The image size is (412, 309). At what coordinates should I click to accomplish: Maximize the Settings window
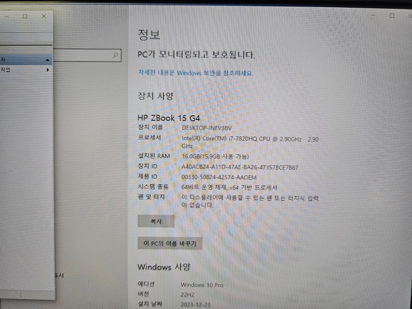392,16
